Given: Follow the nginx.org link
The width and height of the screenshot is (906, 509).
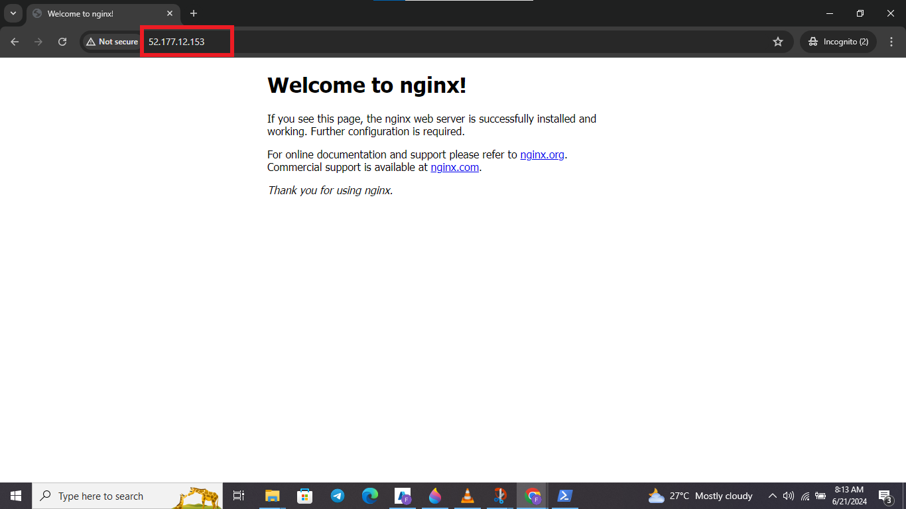Looking at the screenshot, I should (542, 154).
